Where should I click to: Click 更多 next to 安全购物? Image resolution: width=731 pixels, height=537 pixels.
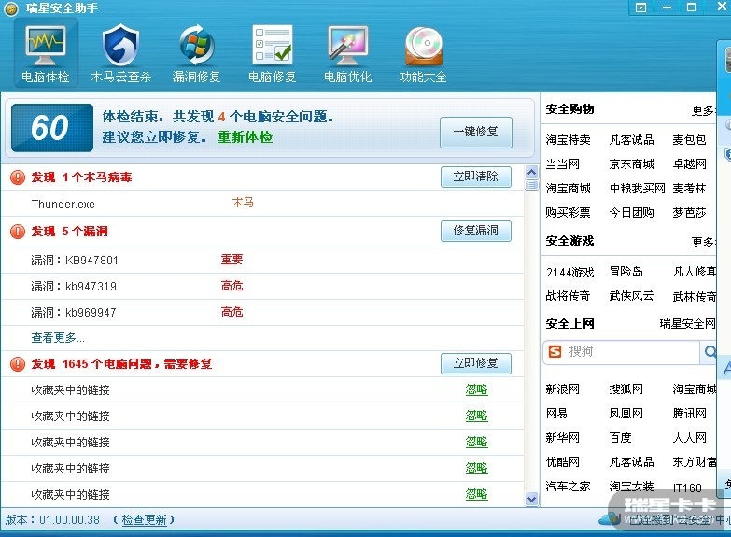(703, 110)
